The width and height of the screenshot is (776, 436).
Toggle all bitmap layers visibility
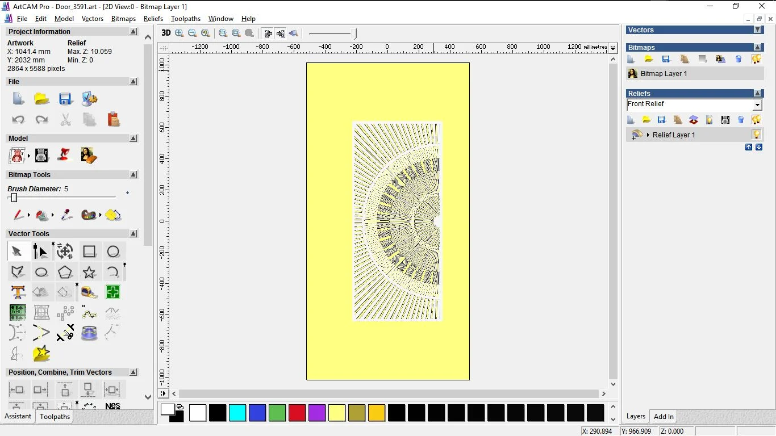pyautogui.click(x=756, y=59)
